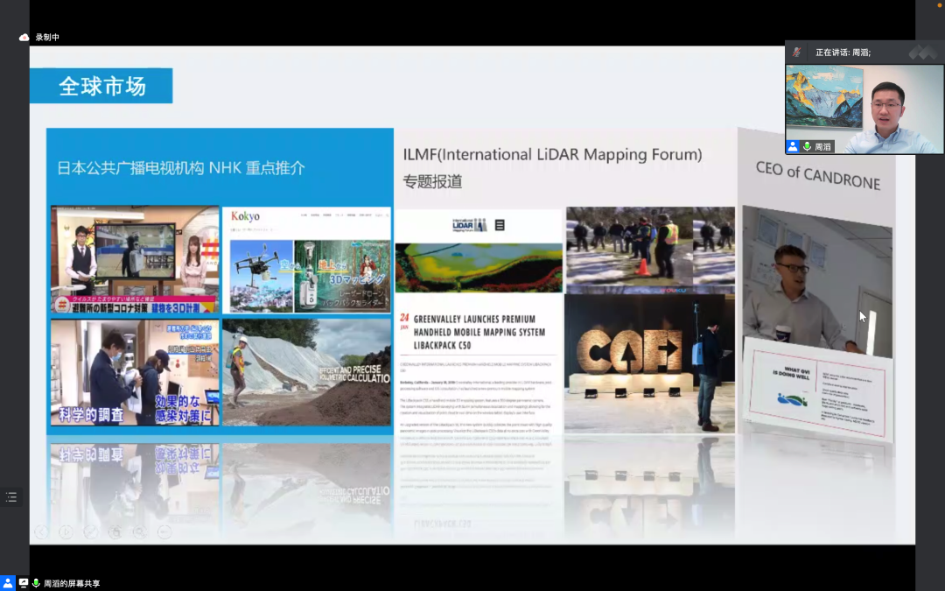Click the see-all-slides icon in slideshow controls
This screenshot has width=945, height=591.
[115, 531]
